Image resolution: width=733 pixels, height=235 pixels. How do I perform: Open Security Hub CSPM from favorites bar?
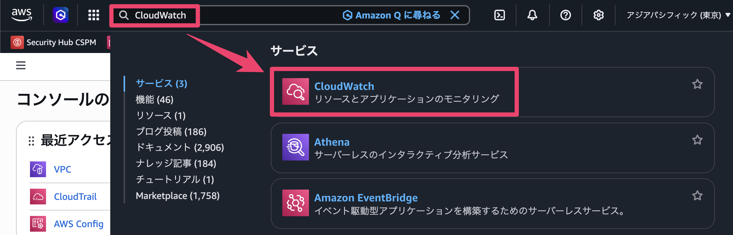(54, 42)
